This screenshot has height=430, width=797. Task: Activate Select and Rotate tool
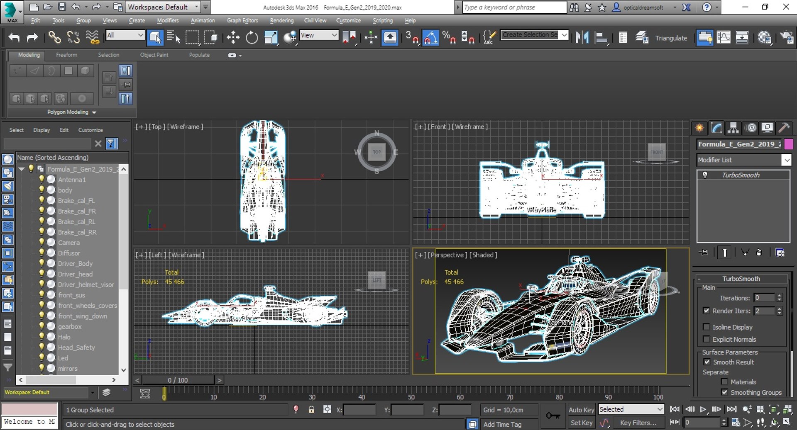(252, 37)
